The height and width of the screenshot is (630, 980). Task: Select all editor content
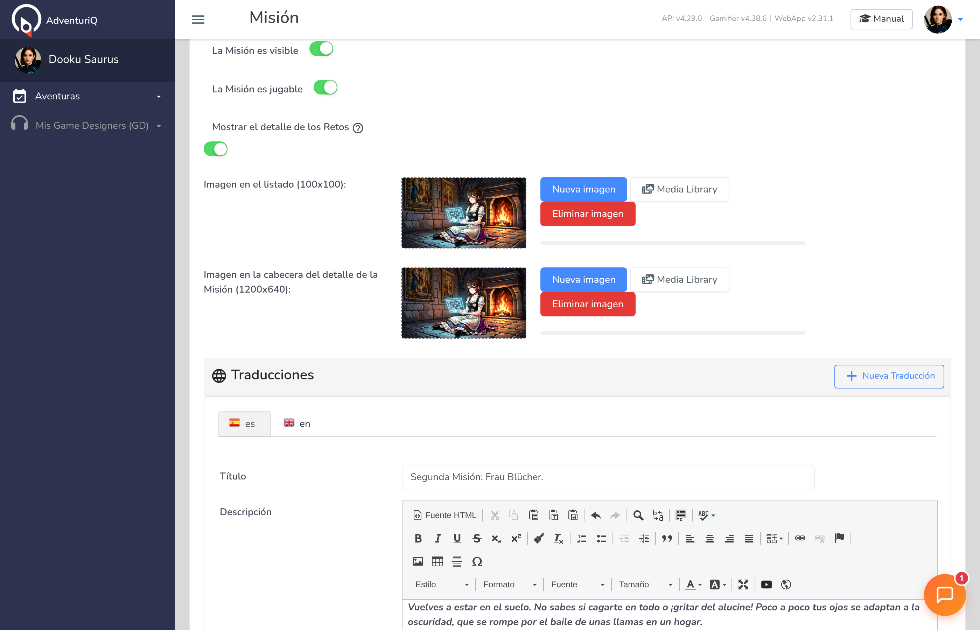(x=681, y=515)
